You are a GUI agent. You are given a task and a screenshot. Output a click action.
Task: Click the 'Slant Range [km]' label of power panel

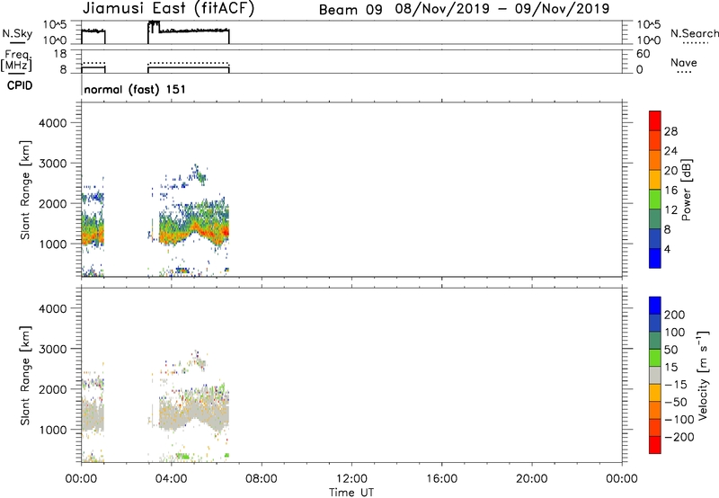25,190
